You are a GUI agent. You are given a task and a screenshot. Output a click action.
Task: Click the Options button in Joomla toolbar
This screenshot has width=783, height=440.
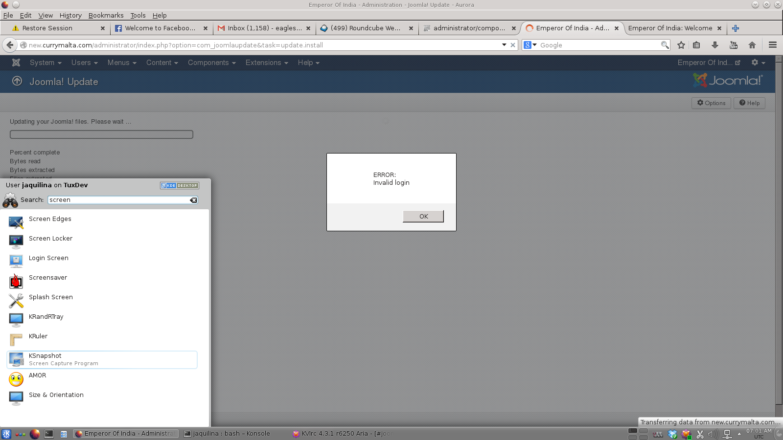pyautogui.click(x=711, y=103)
